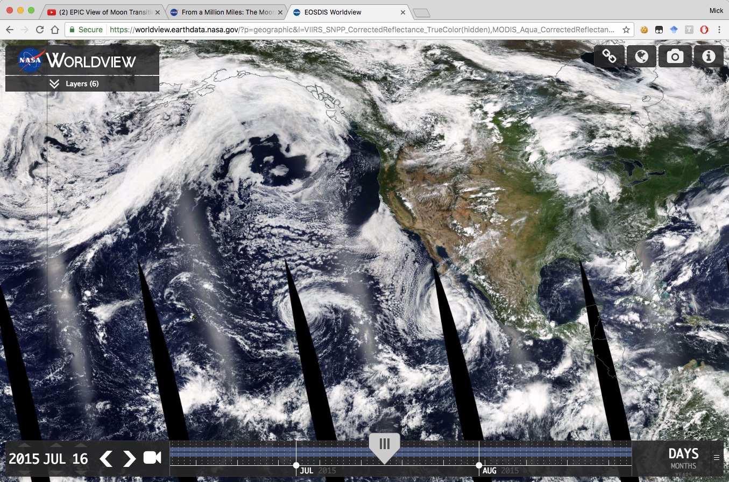Select MONTHS timeline zoom level
Image resolution: width=729 pixels, height=482 pixels.
pyautogui.click(x=683, y=466)
